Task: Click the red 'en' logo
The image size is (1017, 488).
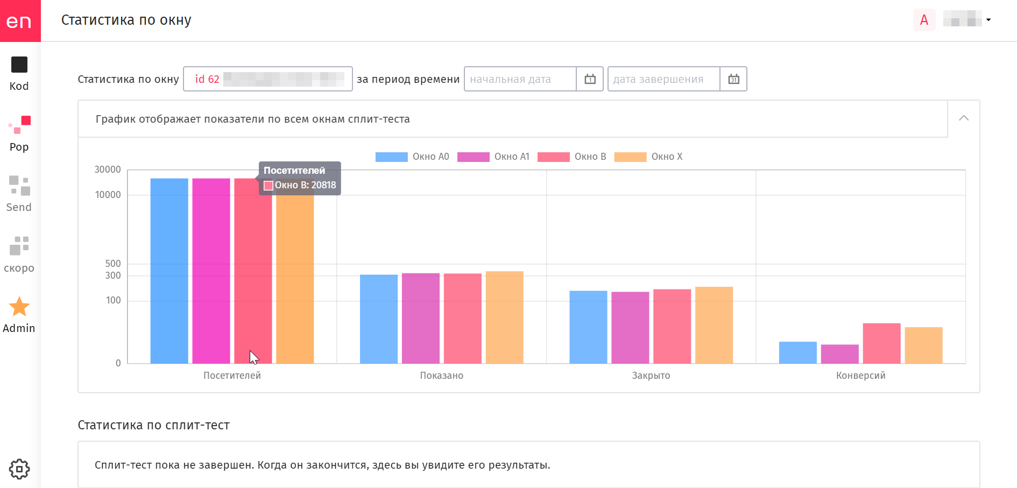Action: coord(20,20)
